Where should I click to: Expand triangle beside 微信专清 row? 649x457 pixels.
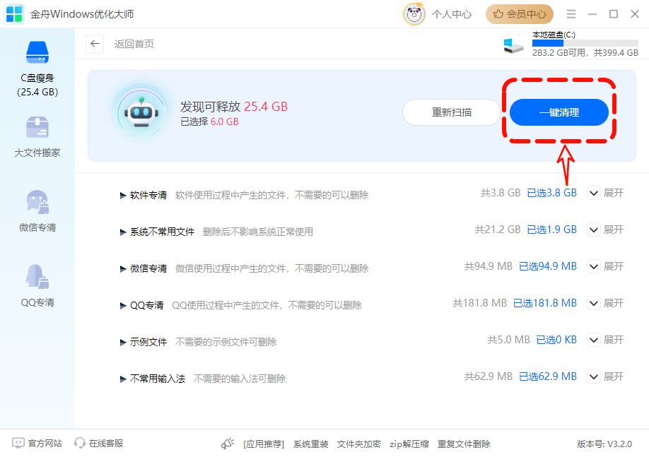point(123,269)
